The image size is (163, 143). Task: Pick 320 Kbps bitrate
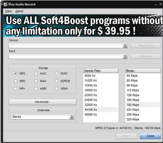pyautogui.click(x=143, y=120)
